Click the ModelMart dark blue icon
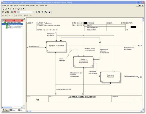Screen dimensions: 146x114 49,12
